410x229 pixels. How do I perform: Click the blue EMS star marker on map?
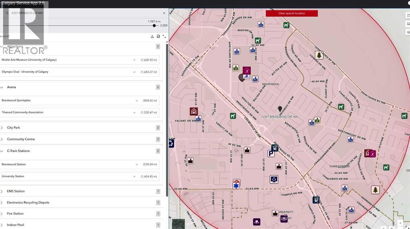click(236, 186)
